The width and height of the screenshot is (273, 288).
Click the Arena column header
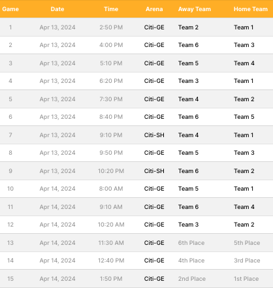point(154,9)
